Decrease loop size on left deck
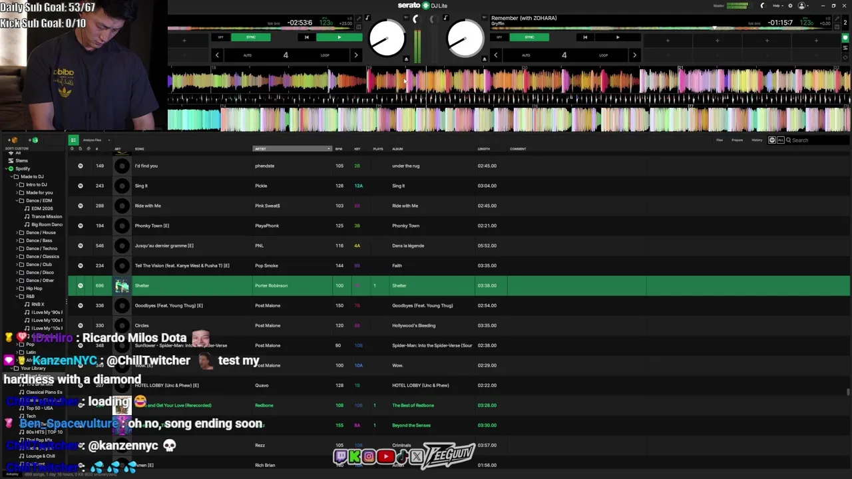Image resolution: width=852 pixels, height=479 pixels. (x=217, y=55)
